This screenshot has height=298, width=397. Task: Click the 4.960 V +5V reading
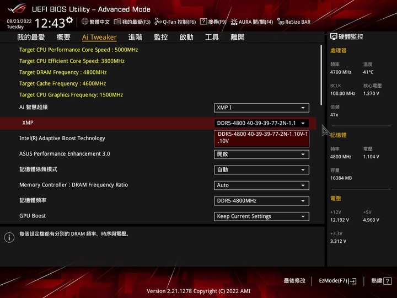(x=371, y=220)
